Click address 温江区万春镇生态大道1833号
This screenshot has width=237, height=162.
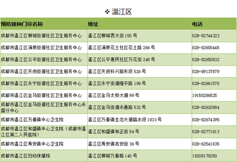[x=125, y=120]
